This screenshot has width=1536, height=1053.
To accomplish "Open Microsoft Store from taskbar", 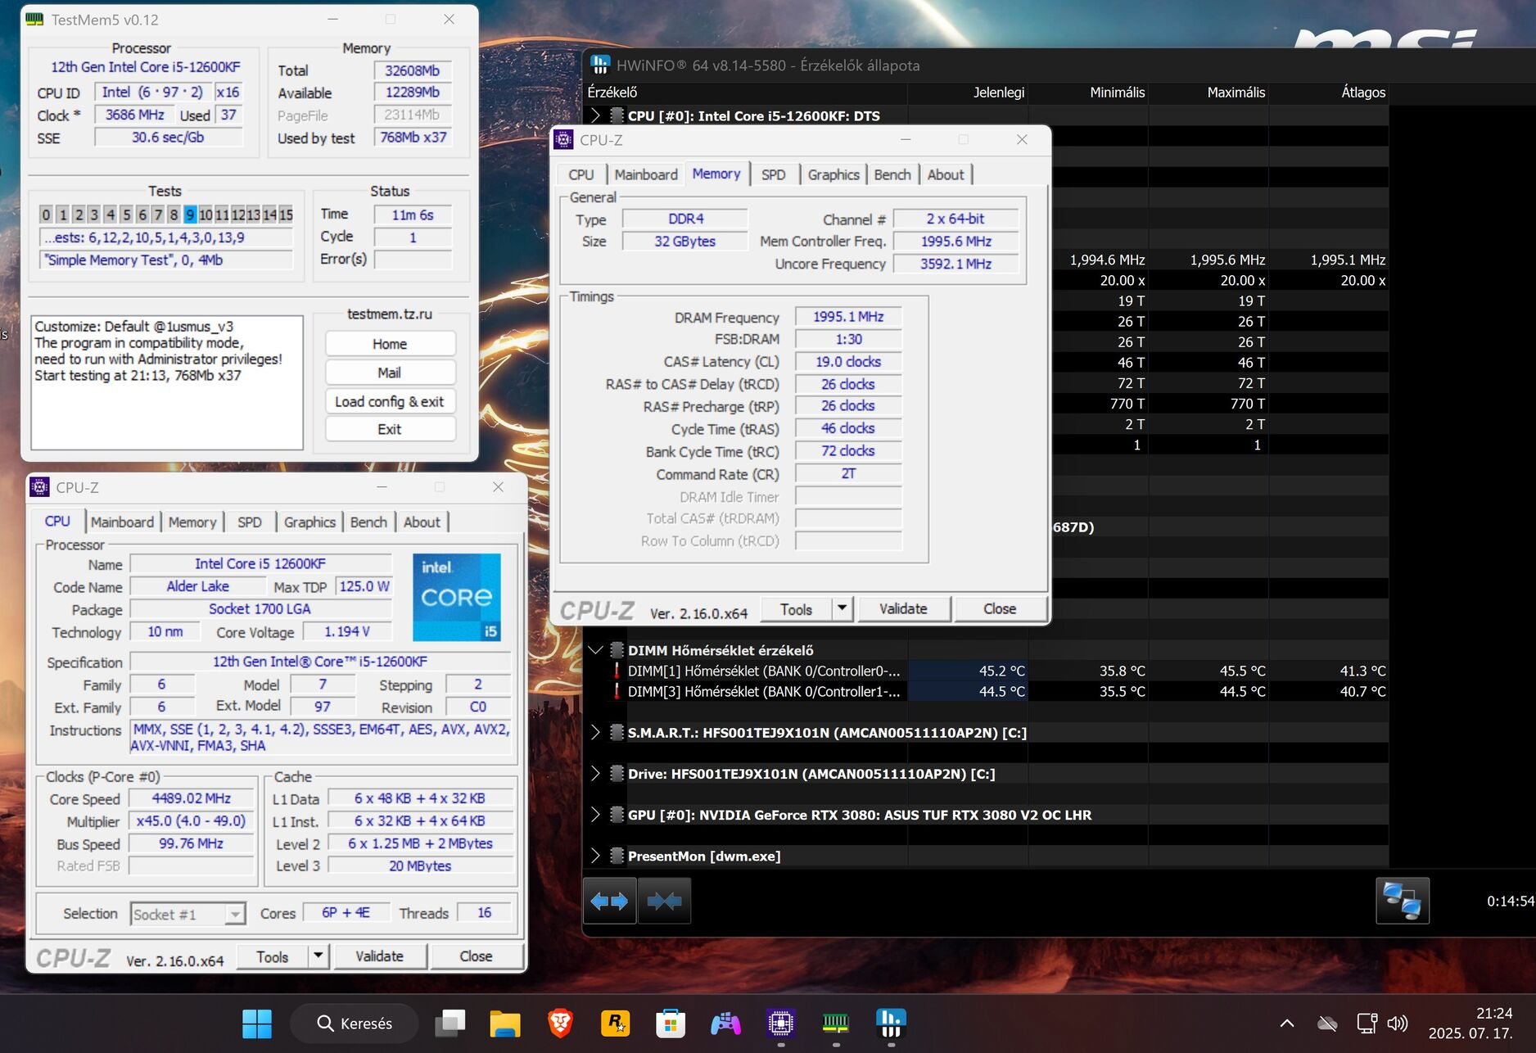I will [x=671, y=1024].
